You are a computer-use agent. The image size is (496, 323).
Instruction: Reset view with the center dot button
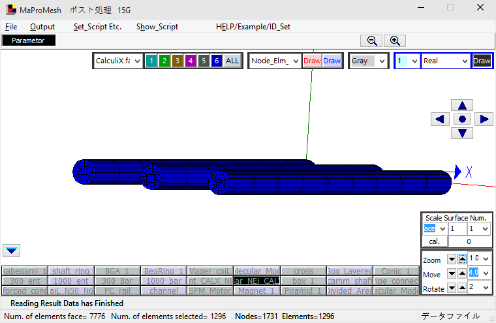[x=462, y=119]
